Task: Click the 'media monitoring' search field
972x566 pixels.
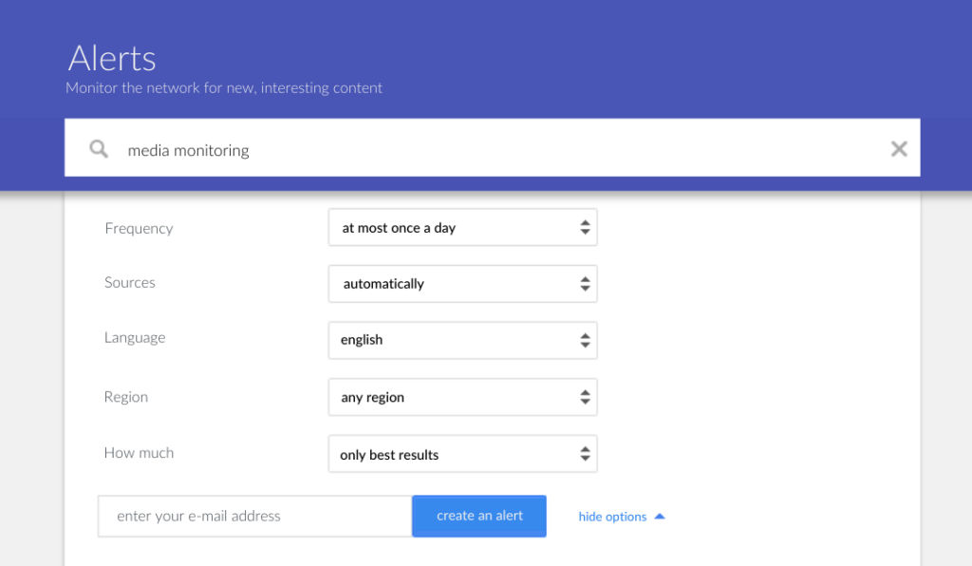Action: click(493, 148)
